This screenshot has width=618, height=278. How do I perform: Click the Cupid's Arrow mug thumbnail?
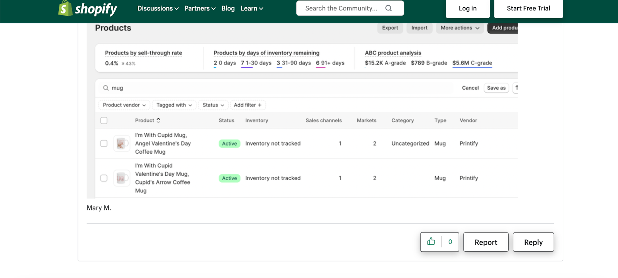(122, 178)
